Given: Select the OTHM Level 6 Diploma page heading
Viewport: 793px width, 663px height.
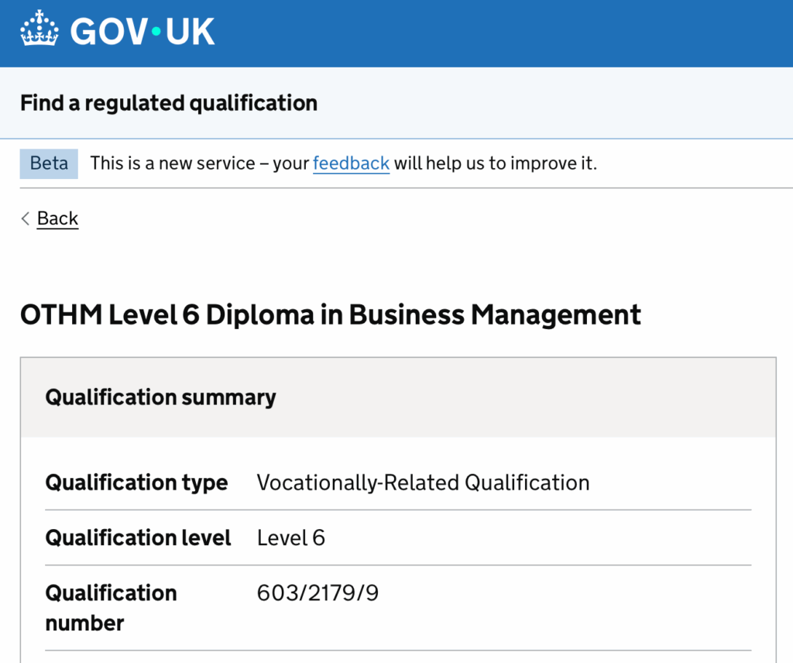Looking at the screenshot, I should [331, 315].
